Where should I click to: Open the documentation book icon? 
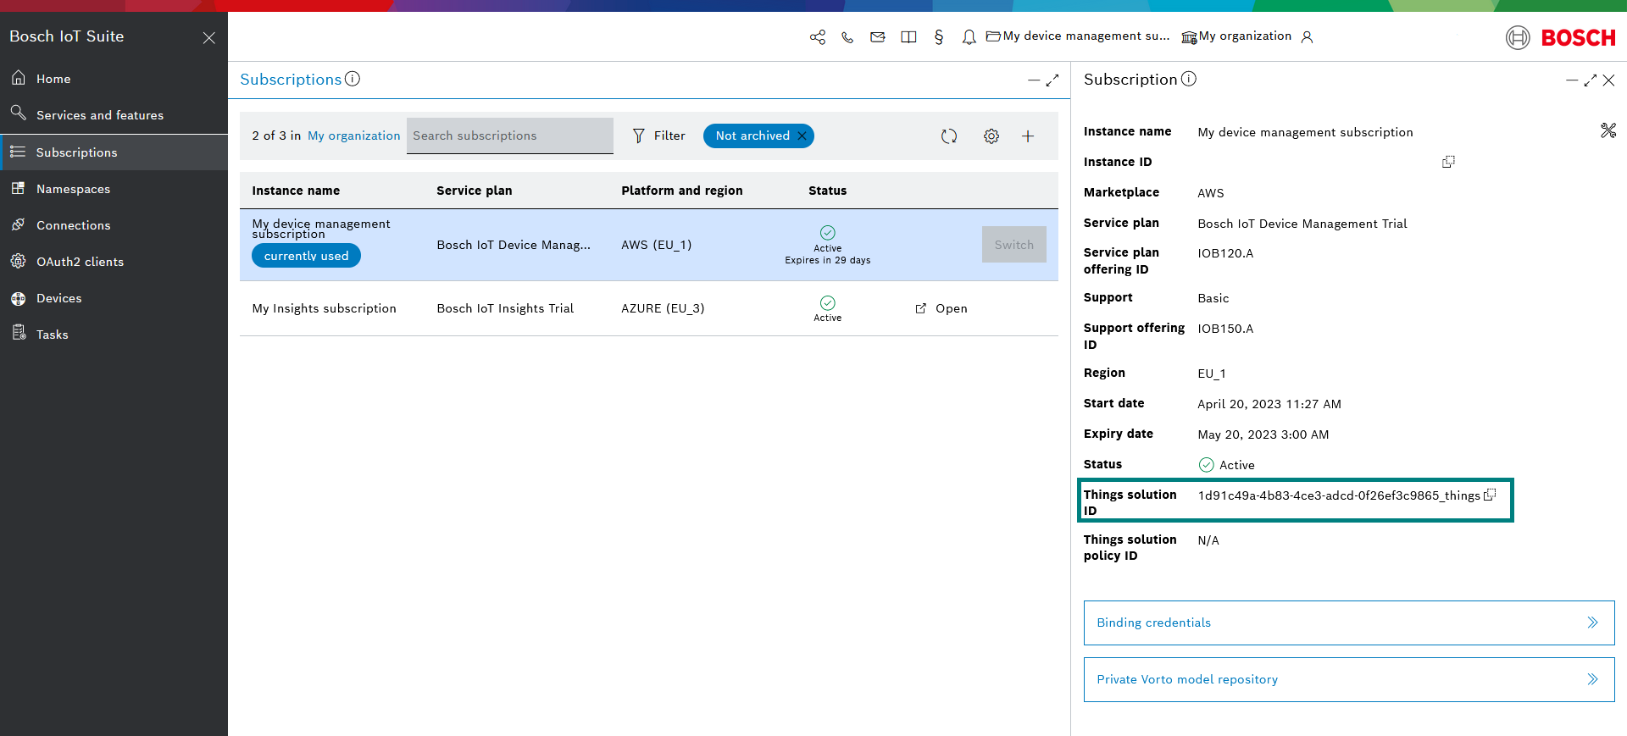tap(908, 37)
